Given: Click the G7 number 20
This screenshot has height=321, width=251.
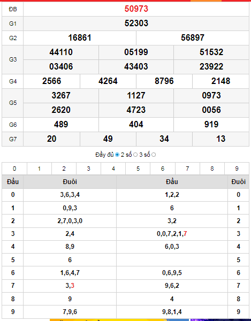Looking at the screenshot, I should click(51, 139).
